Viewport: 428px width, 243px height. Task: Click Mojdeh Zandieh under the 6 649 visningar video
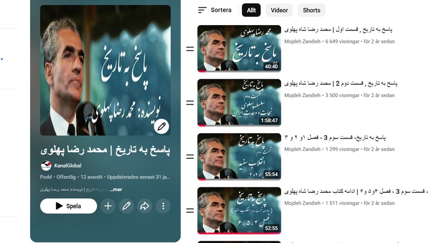click(302, 41)
